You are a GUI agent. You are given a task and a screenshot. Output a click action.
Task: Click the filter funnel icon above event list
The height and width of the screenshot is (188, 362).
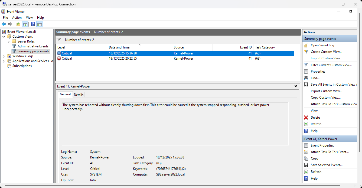(x=58, y=40)
